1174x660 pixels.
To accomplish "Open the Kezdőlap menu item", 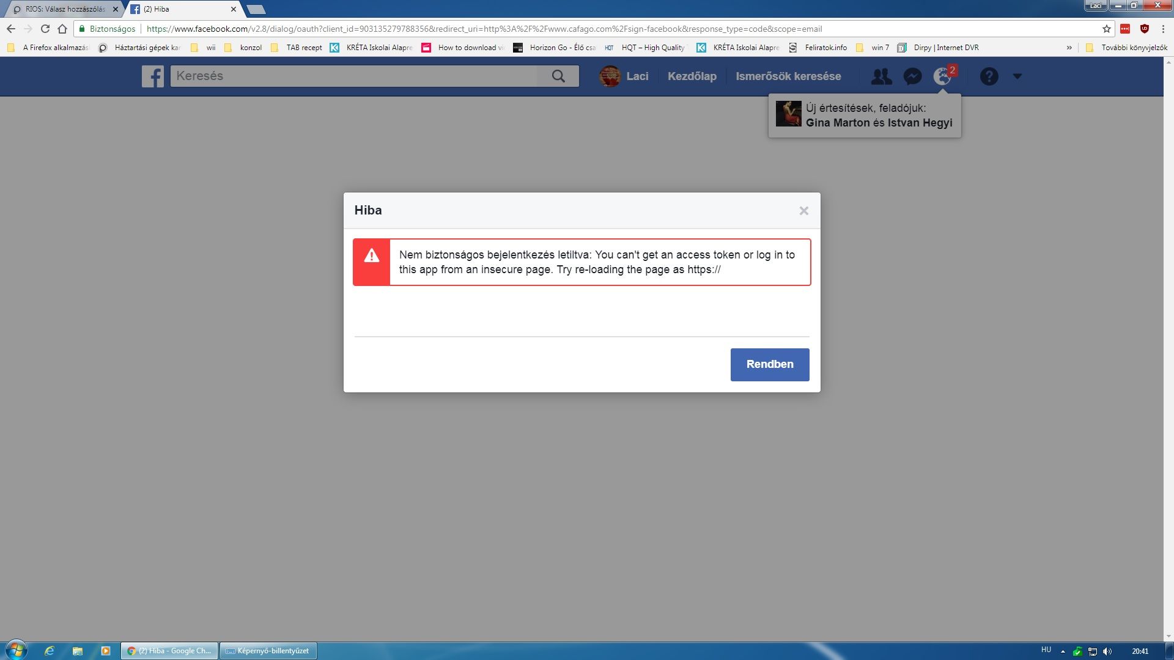I will pyautogui.click(x=692, y=76).
